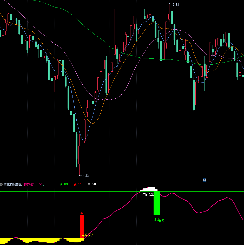Click the yellow bottom-zone histogram

coord(39,240)
